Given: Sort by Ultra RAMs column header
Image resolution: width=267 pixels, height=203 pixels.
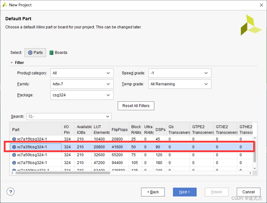Looking at the screenshot, I should click(x=148, y=129).
